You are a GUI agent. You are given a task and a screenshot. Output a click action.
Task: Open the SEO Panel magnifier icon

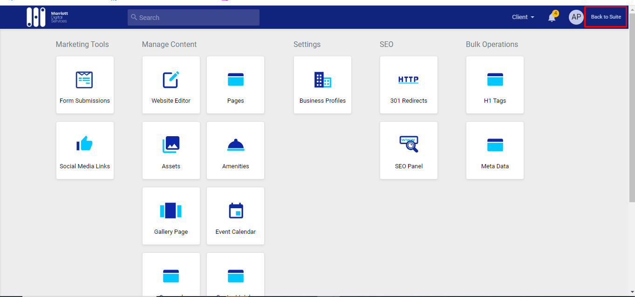(409, 144)
